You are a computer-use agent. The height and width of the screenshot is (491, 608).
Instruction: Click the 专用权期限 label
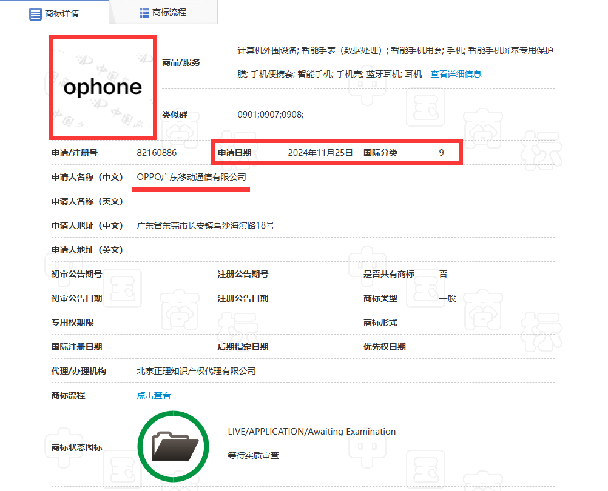(72, 322)
